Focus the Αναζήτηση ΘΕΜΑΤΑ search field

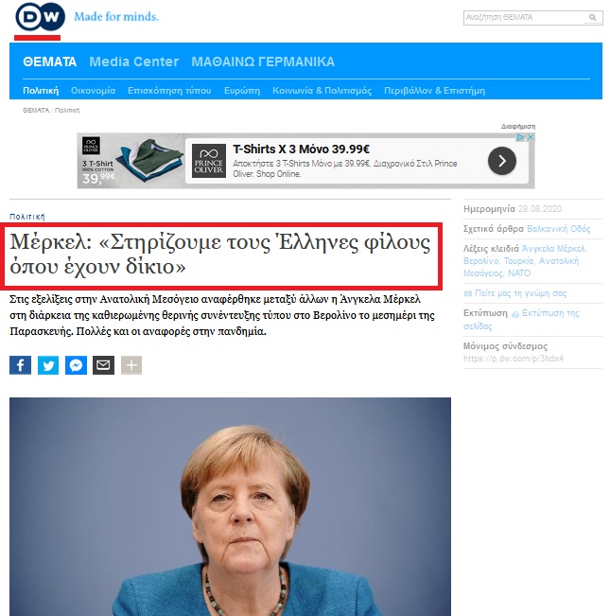(x=524, y=18)
